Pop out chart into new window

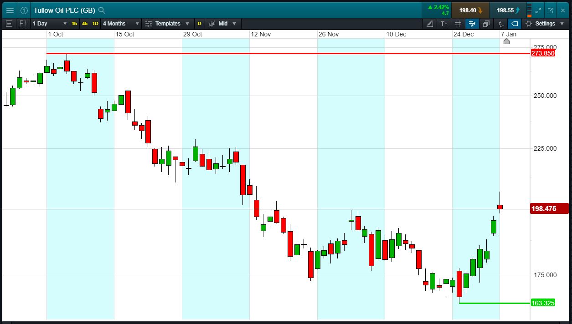[551, 10]
